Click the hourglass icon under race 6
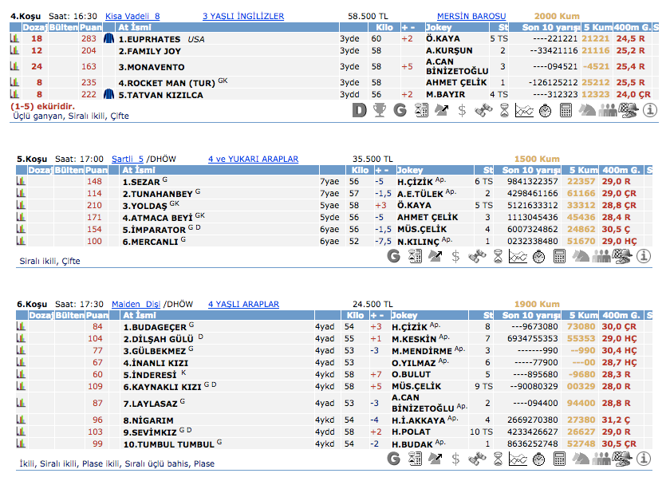 [x=499, y=459]
